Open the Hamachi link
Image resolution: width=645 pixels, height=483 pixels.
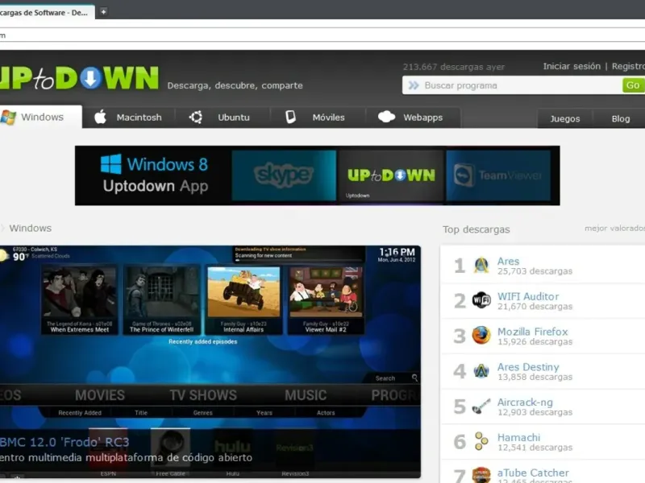(518, 437)
